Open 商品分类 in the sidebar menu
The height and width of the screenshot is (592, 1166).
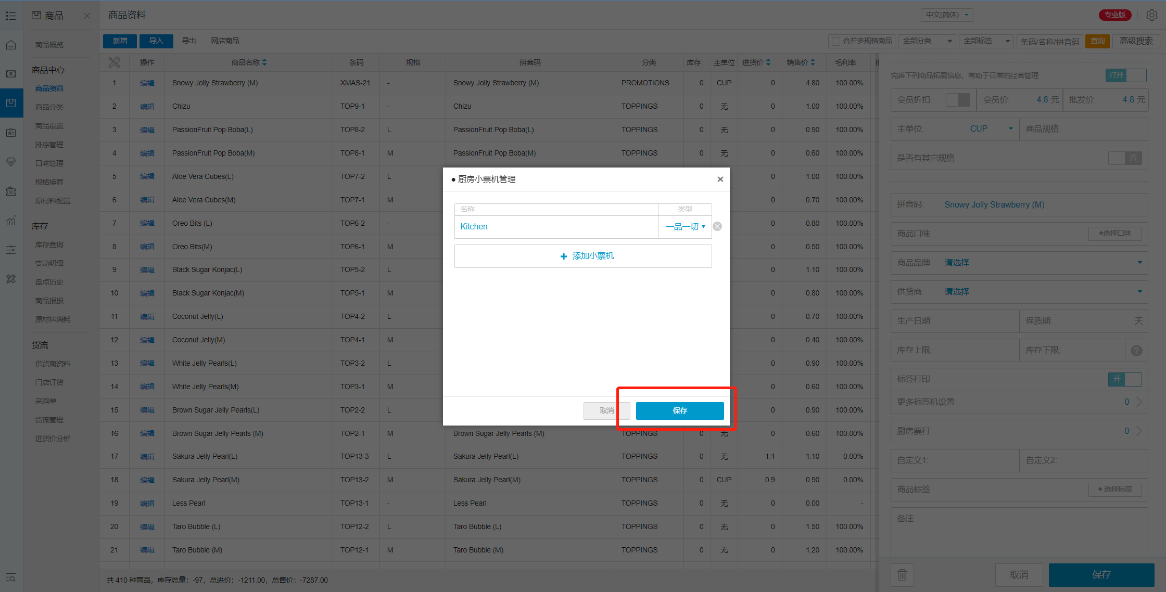pos(49,107)
